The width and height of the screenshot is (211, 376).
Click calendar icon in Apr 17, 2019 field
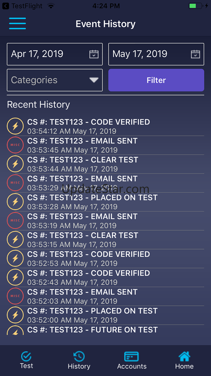pyautogui.click(x=94, y=54)
